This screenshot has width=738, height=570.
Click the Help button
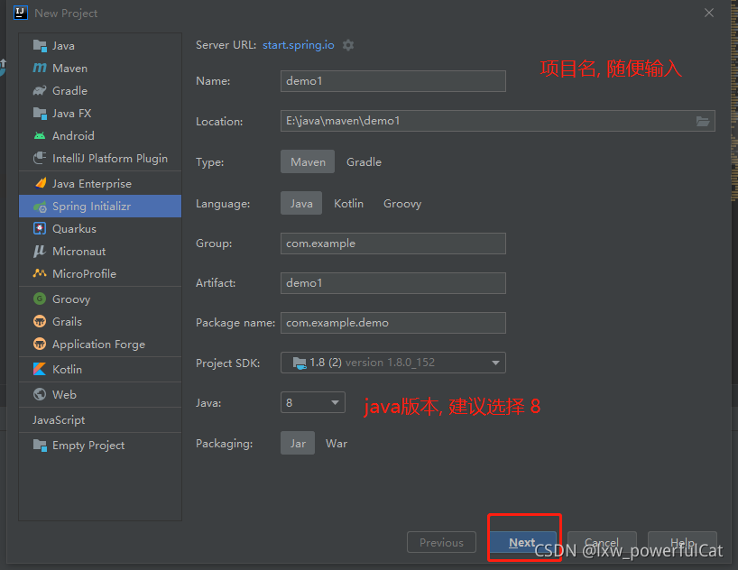(x=682, y=542)
